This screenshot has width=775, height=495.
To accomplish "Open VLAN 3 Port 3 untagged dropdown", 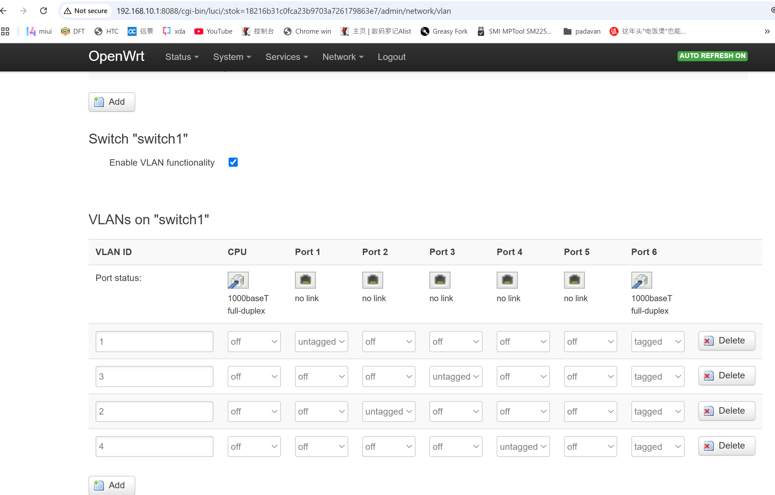I will (456, 376).
